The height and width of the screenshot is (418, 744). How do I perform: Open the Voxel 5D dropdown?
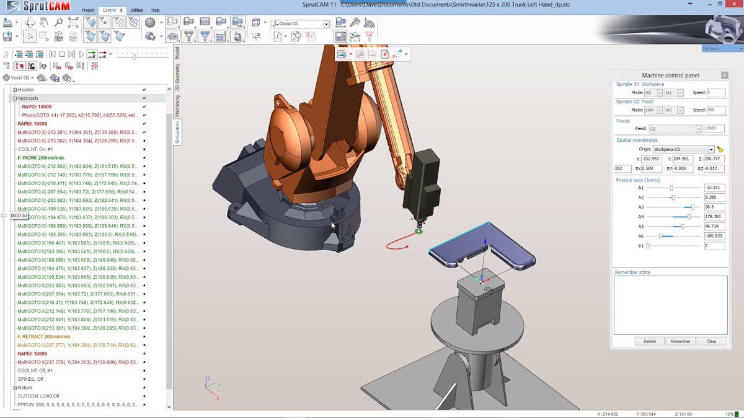click(x=32, y=78)
